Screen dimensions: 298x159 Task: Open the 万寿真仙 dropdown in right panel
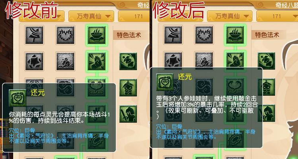point(230,16)
